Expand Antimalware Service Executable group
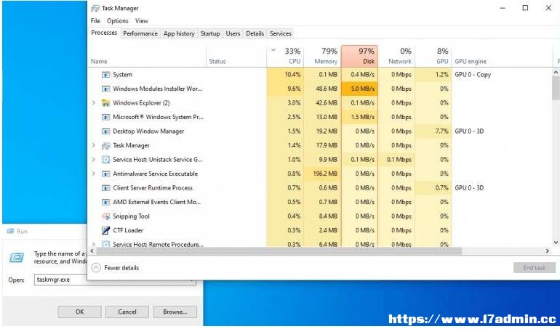The image size is (560, 329). (x=94, y=174)
